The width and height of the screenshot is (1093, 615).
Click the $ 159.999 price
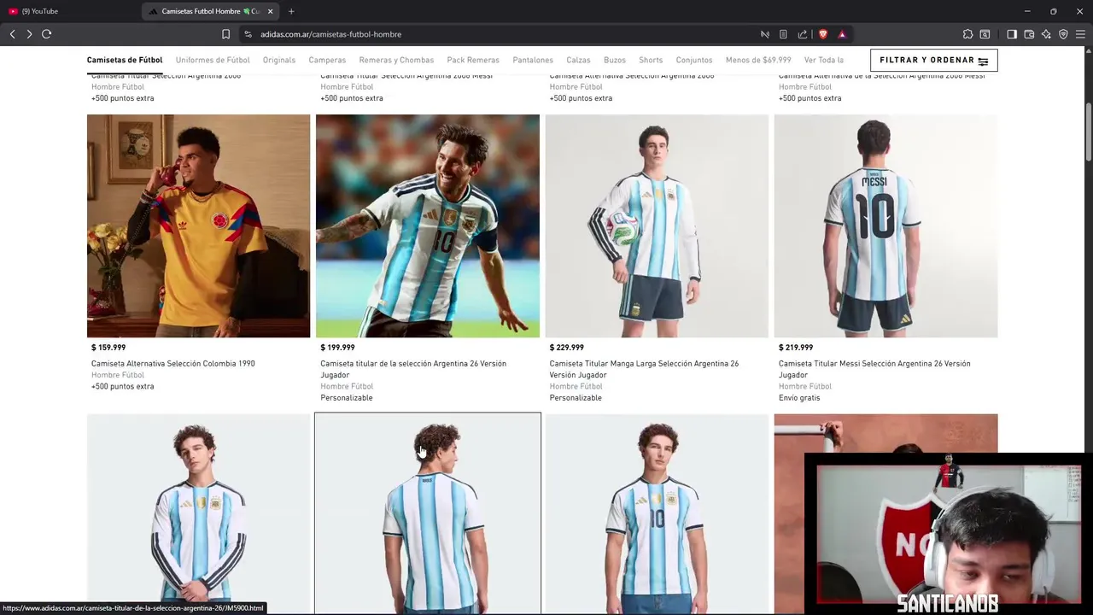(x=108, y=348)
